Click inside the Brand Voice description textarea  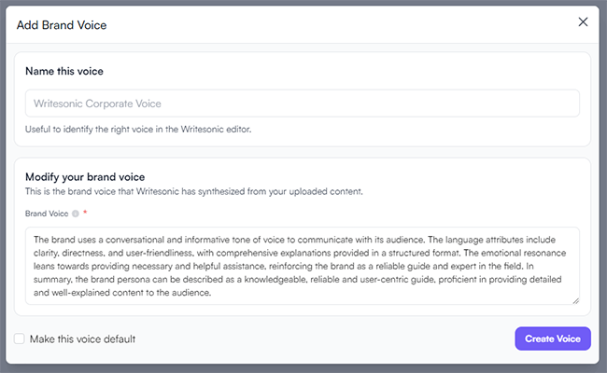(x=303, y=266)
